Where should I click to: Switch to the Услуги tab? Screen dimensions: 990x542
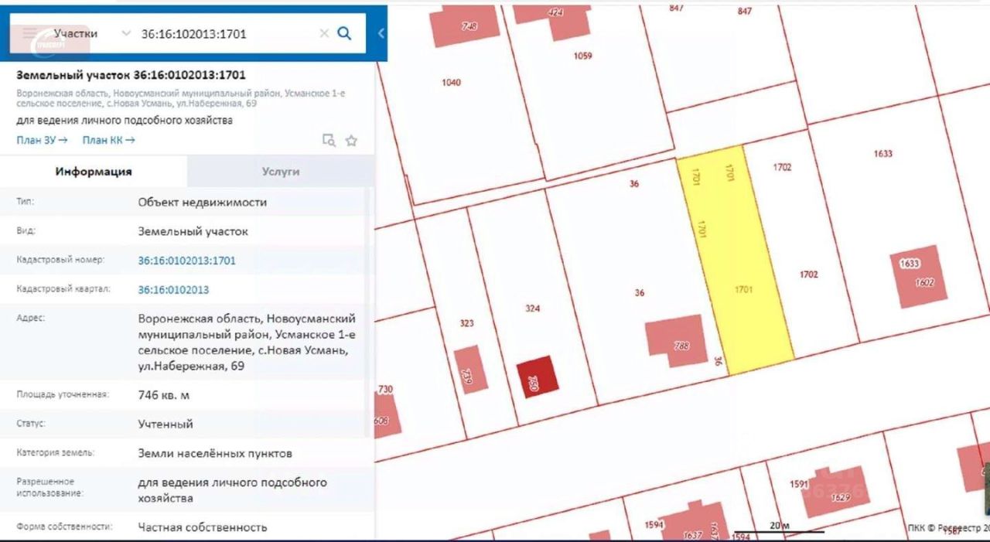point(280,172)
